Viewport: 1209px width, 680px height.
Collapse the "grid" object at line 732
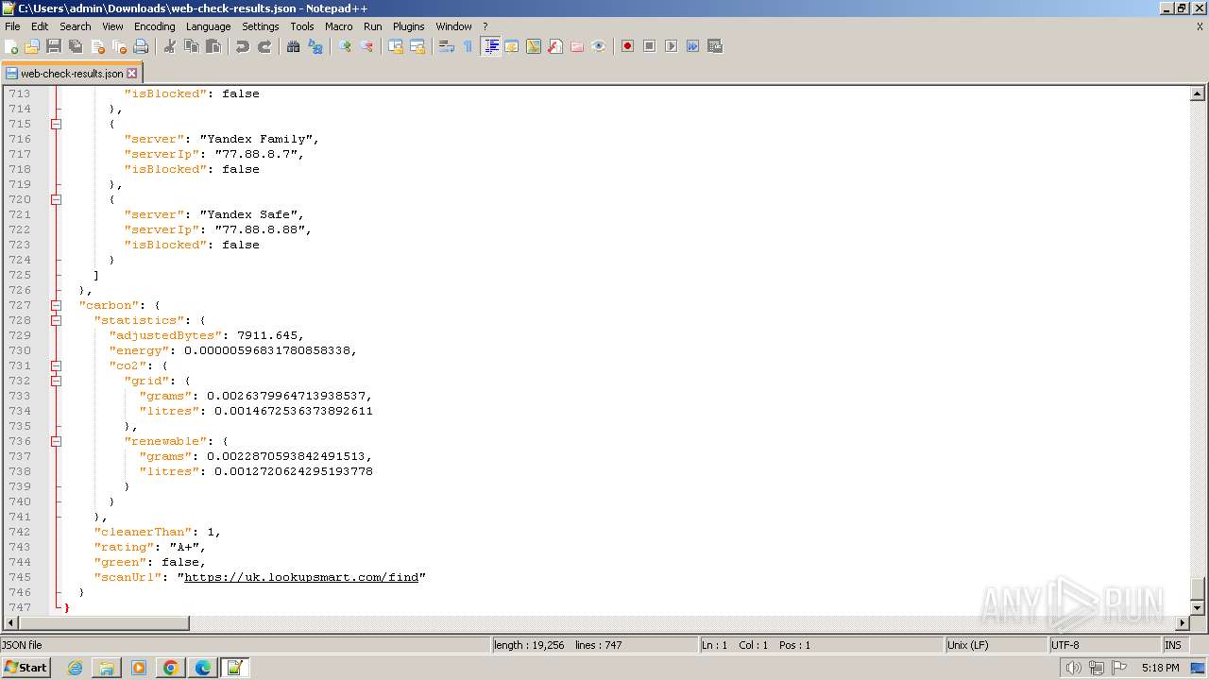click(57, 381)
